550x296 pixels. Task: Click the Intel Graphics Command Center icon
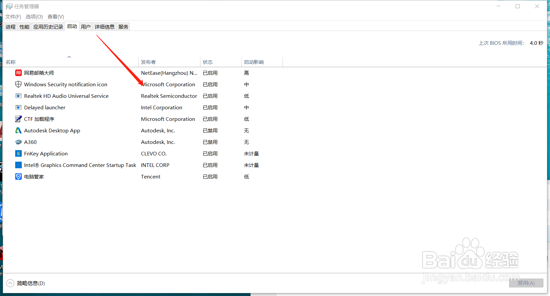[18, 165]
